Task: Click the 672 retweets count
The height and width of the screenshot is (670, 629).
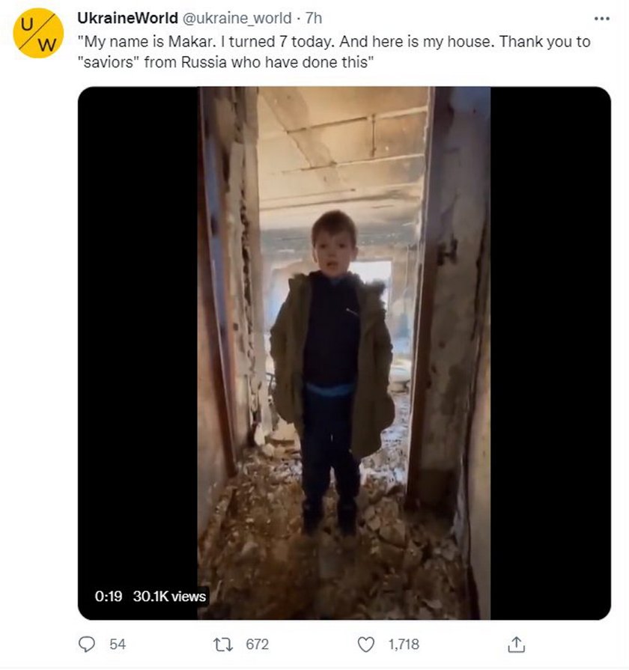Action: [x=258, y=645]
